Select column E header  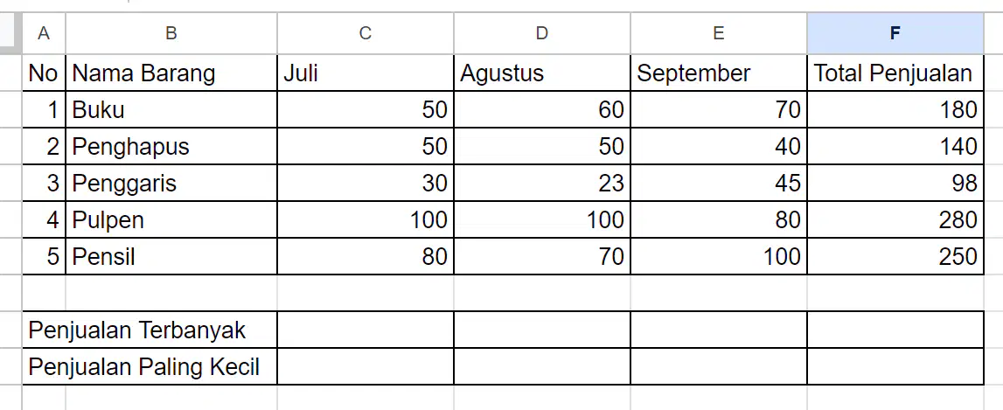point(718,33)
